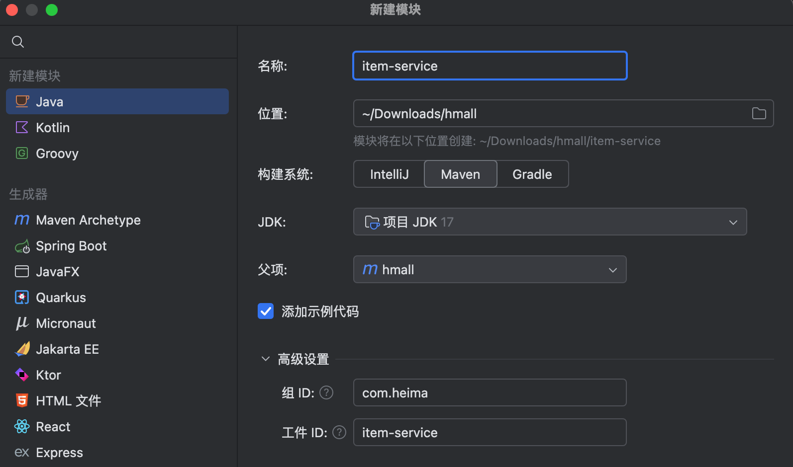The image size is (793, 467).
Task: Click the Express ex icon
Action: [x=22, y=452]
